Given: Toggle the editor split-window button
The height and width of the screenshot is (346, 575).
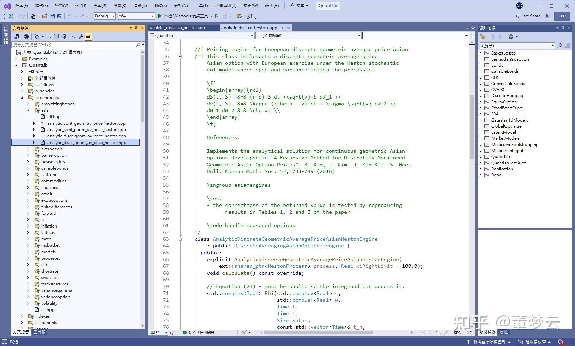Looking at the screenshot, I should pyautogui.click(x=472, y=35).
